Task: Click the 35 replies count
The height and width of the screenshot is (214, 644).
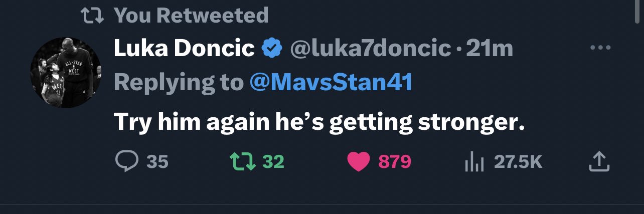Action: pos(157,162)
